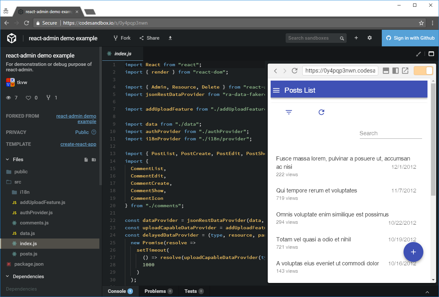Toggle the preview window view icon

coord(431,54)
